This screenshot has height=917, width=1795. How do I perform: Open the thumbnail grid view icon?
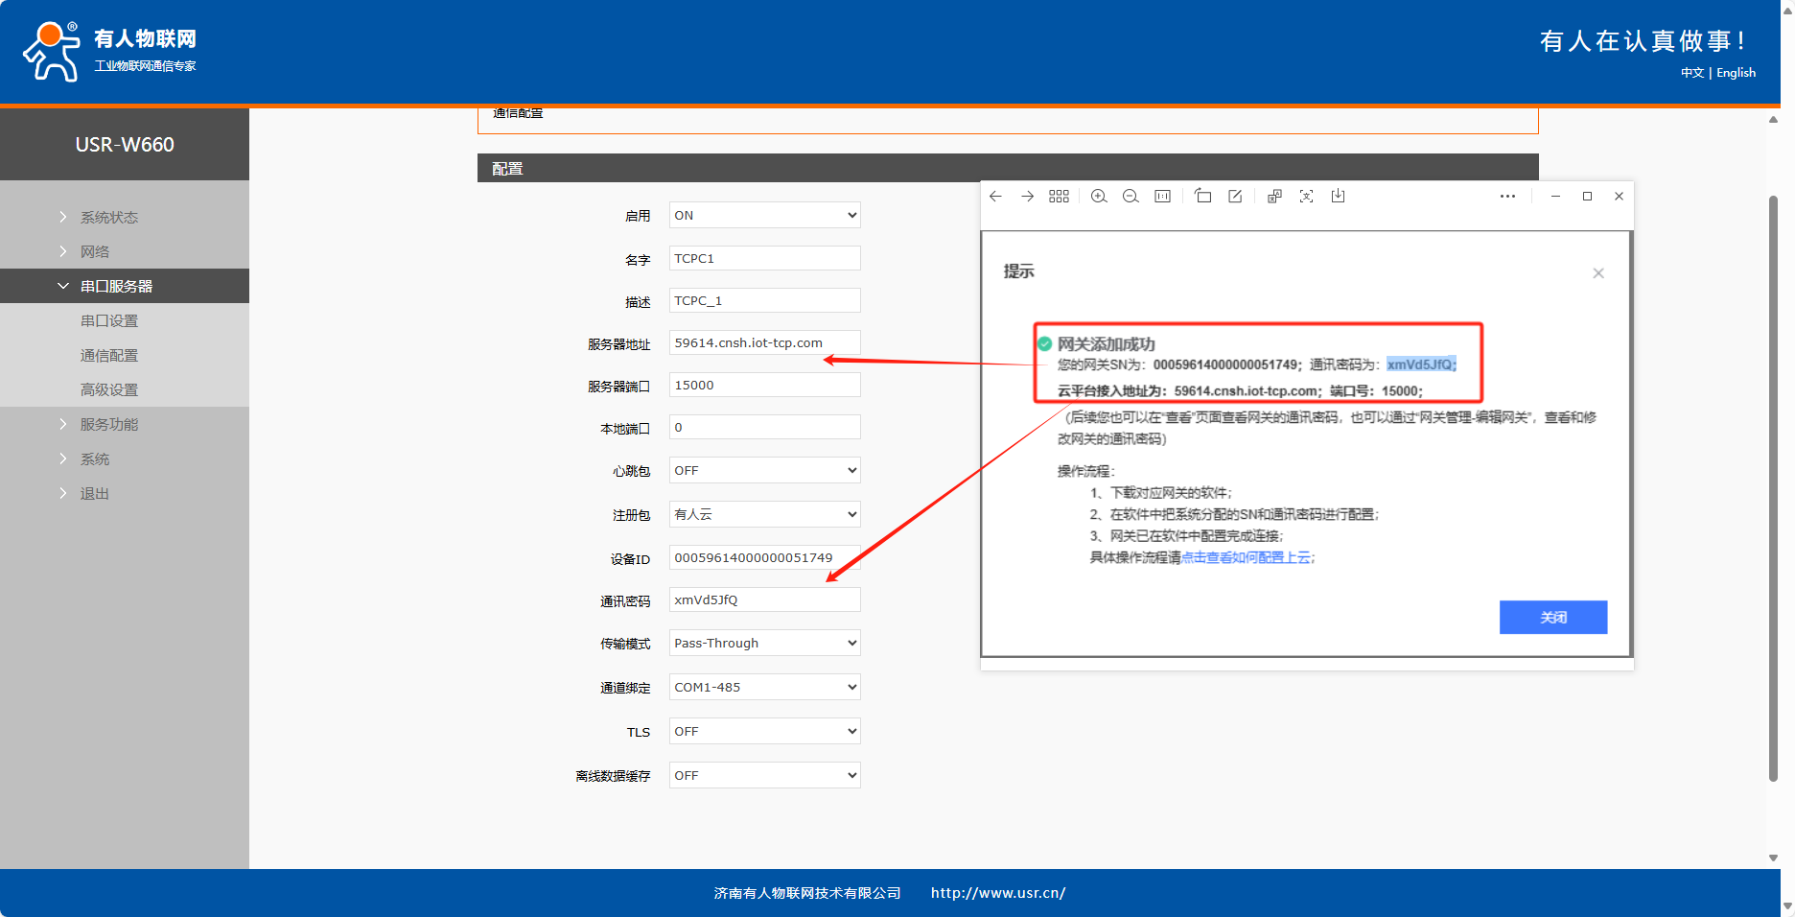1059,197
